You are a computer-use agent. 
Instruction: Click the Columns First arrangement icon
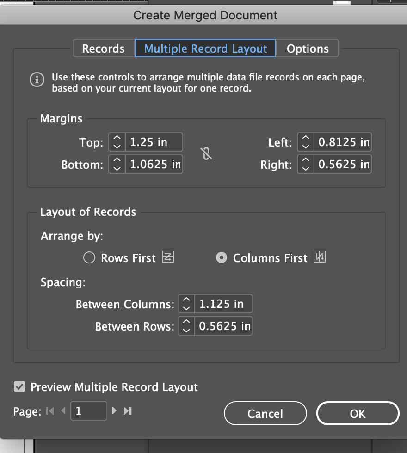point(320,257)
